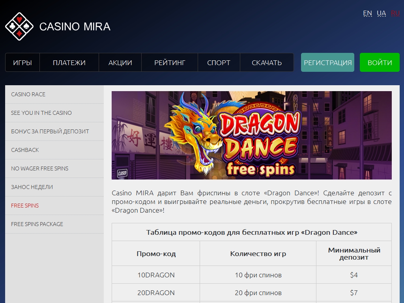Screen dimensions: 404x303
Task: Click СКАЧАТЬ in navigation bar
Action: pyautogui.click(x=267, y=63)
